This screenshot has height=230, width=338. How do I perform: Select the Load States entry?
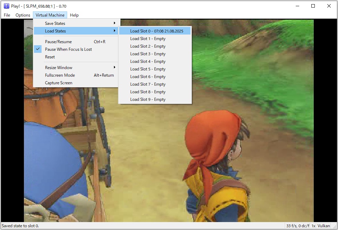(x=76, y=31)
